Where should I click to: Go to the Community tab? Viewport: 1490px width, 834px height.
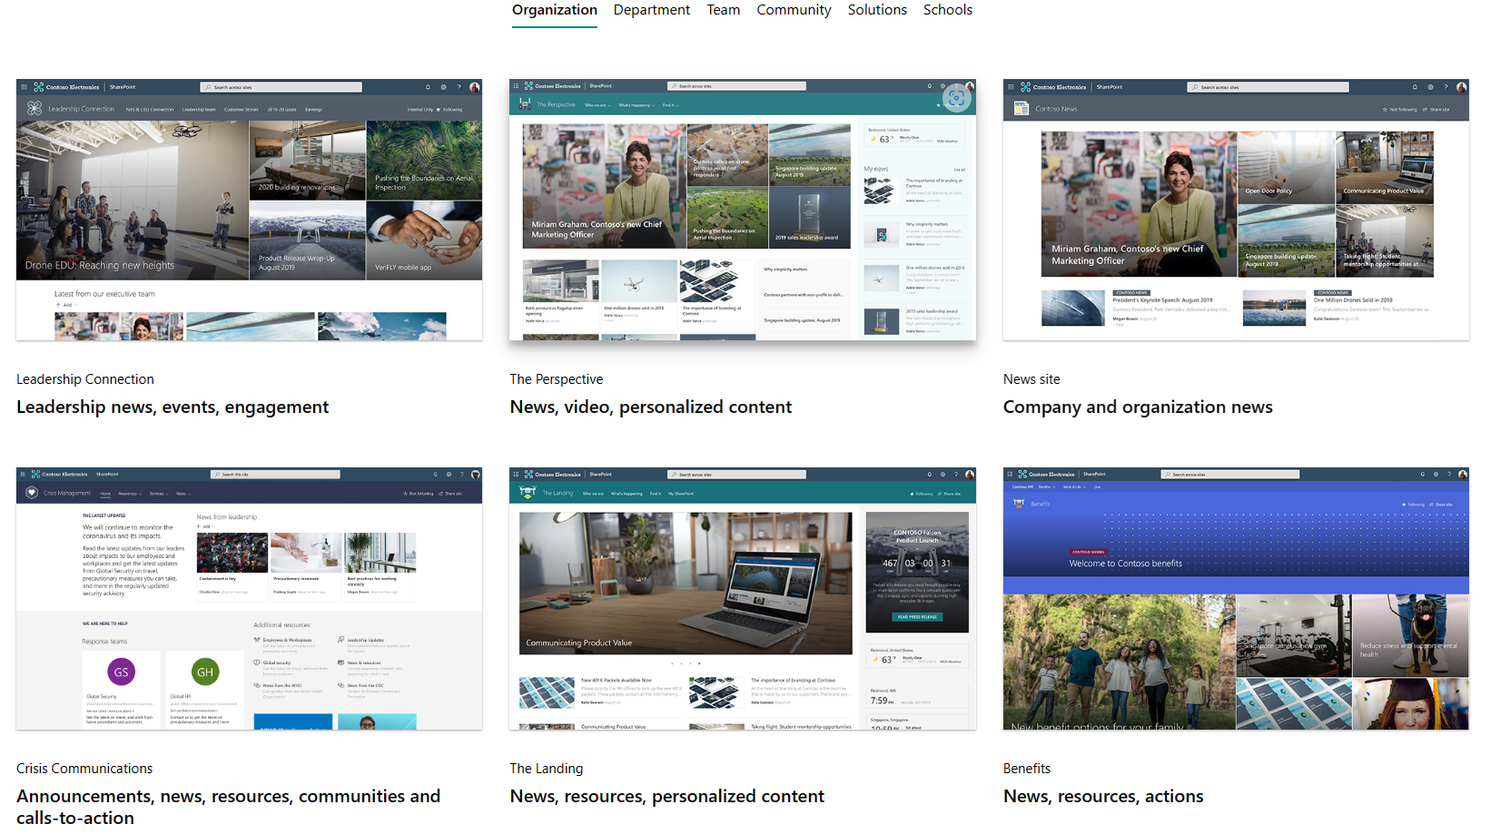point(794,10)
